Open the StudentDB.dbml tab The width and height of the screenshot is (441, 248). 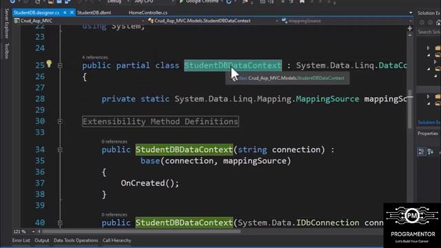pyautogui.click(x=94, y=12)
